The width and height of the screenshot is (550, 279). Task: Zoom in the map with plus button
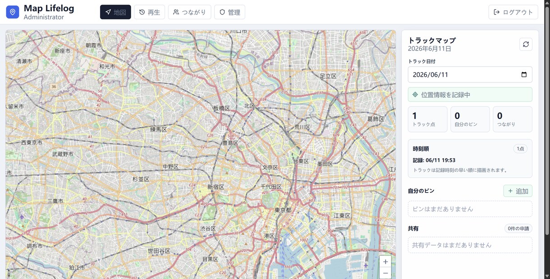(x=385, y=261)
